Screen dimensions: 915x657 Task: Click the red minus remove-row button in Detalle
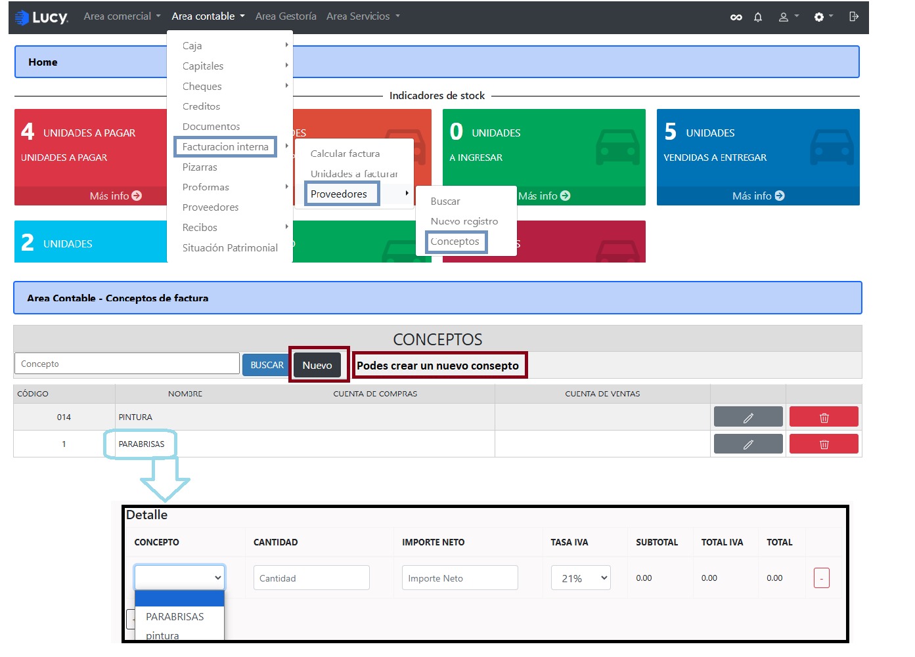point(821,578)
